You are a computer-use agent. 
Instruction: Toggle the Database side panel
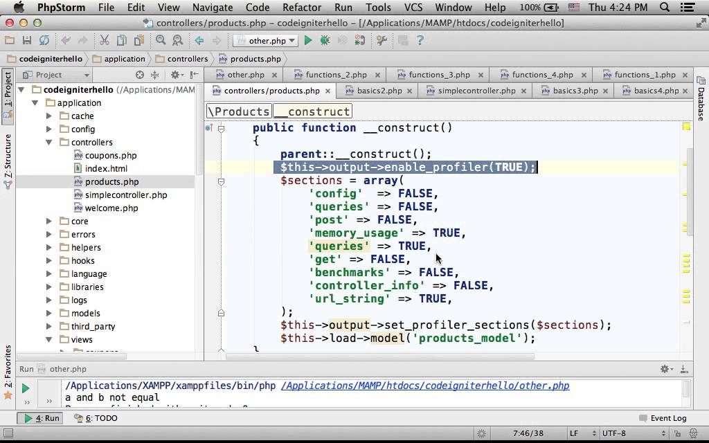[701, 98]
